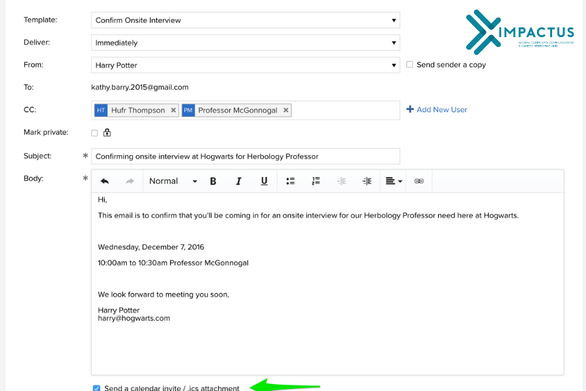Click the HT avatar badge
The height and width of the screenshot is (391, 586).
pyautogui.click(x=101, y=110)
